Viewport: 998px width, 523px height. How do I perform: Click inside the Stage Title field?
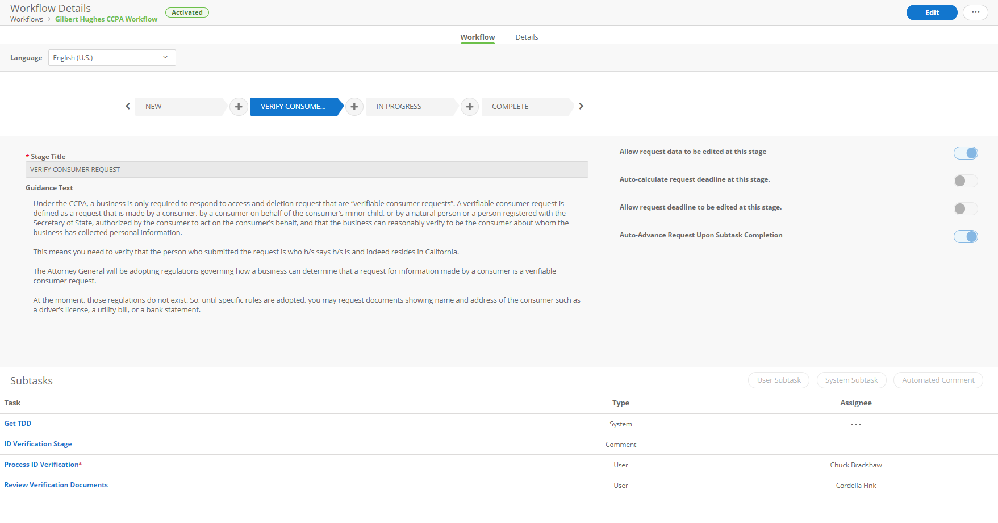[x=307, y=169]
